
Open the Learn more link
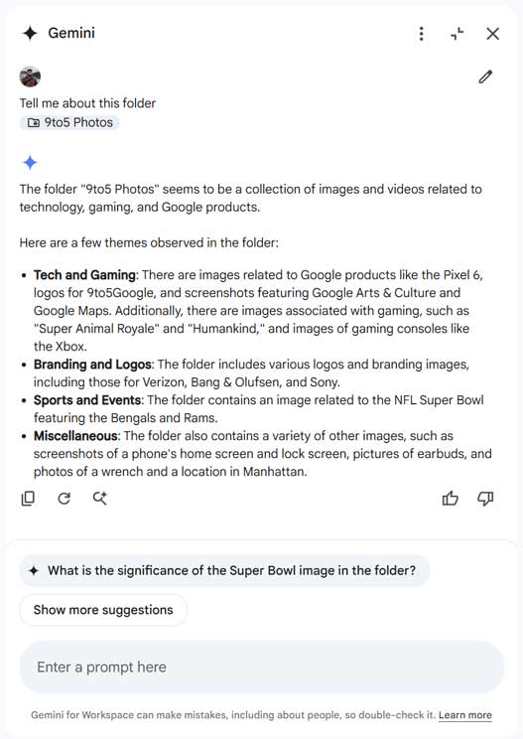click(x=465, y=715)
